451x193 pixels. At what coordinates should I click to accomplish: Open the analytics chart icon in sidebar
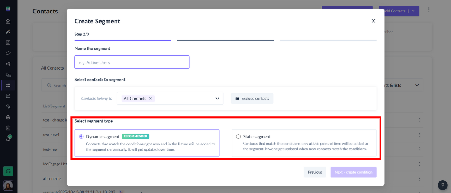pyautogui.click(x=8, y=96)
